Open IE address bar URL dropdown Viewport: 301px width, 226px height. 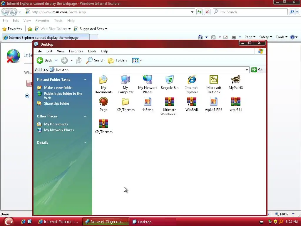tap(192, 12)
